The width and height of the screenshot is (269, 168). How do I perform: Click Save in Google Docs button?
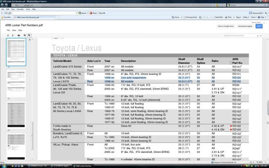coord(226,26)
